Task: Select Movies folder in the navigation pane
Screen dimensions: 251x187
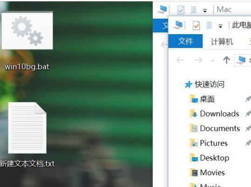Action: pyautogui.click(x=212, y=173)
